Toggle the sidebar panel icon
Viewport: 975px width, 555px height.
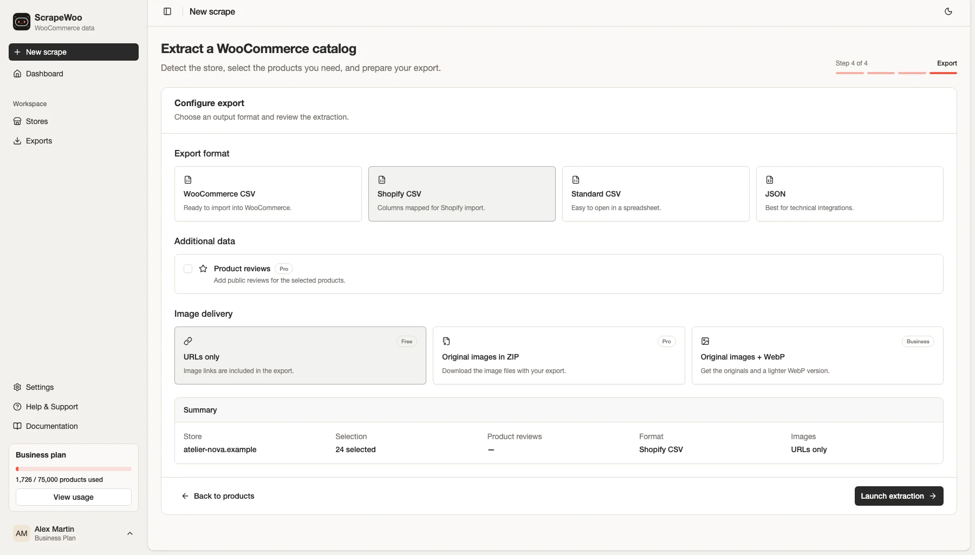click(x=167, y=11)
